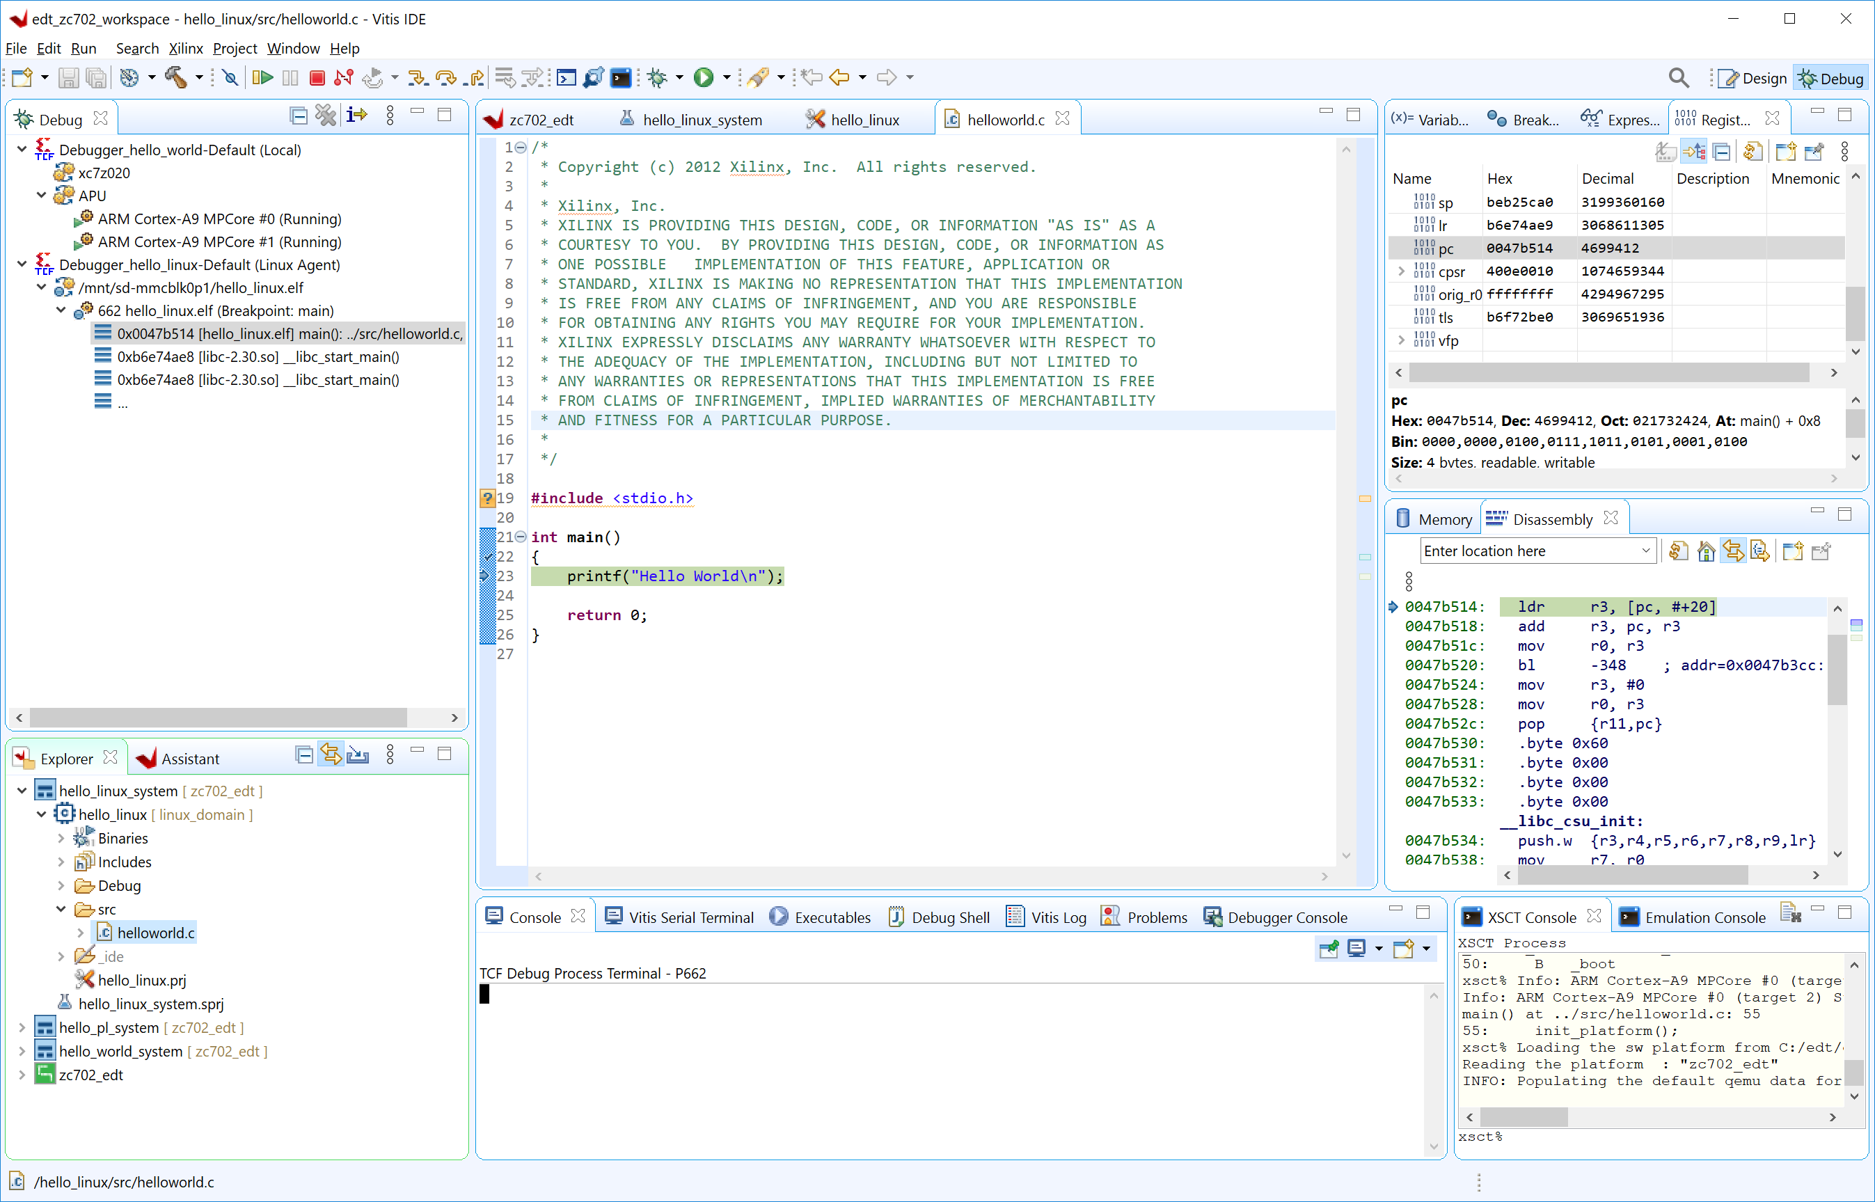
Task: Toggle Link with Editor in Explorer
Action: click(x=331, y=754)
